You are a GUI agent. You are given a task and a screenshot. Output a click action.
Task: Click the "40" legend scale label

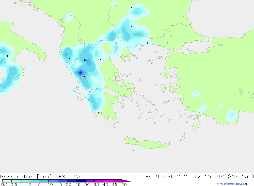click(106, 184)
